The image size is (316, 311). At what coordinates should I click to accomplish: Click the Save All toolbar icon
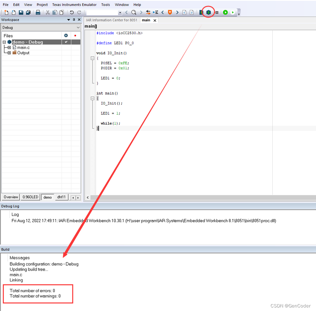click(28, 13)
